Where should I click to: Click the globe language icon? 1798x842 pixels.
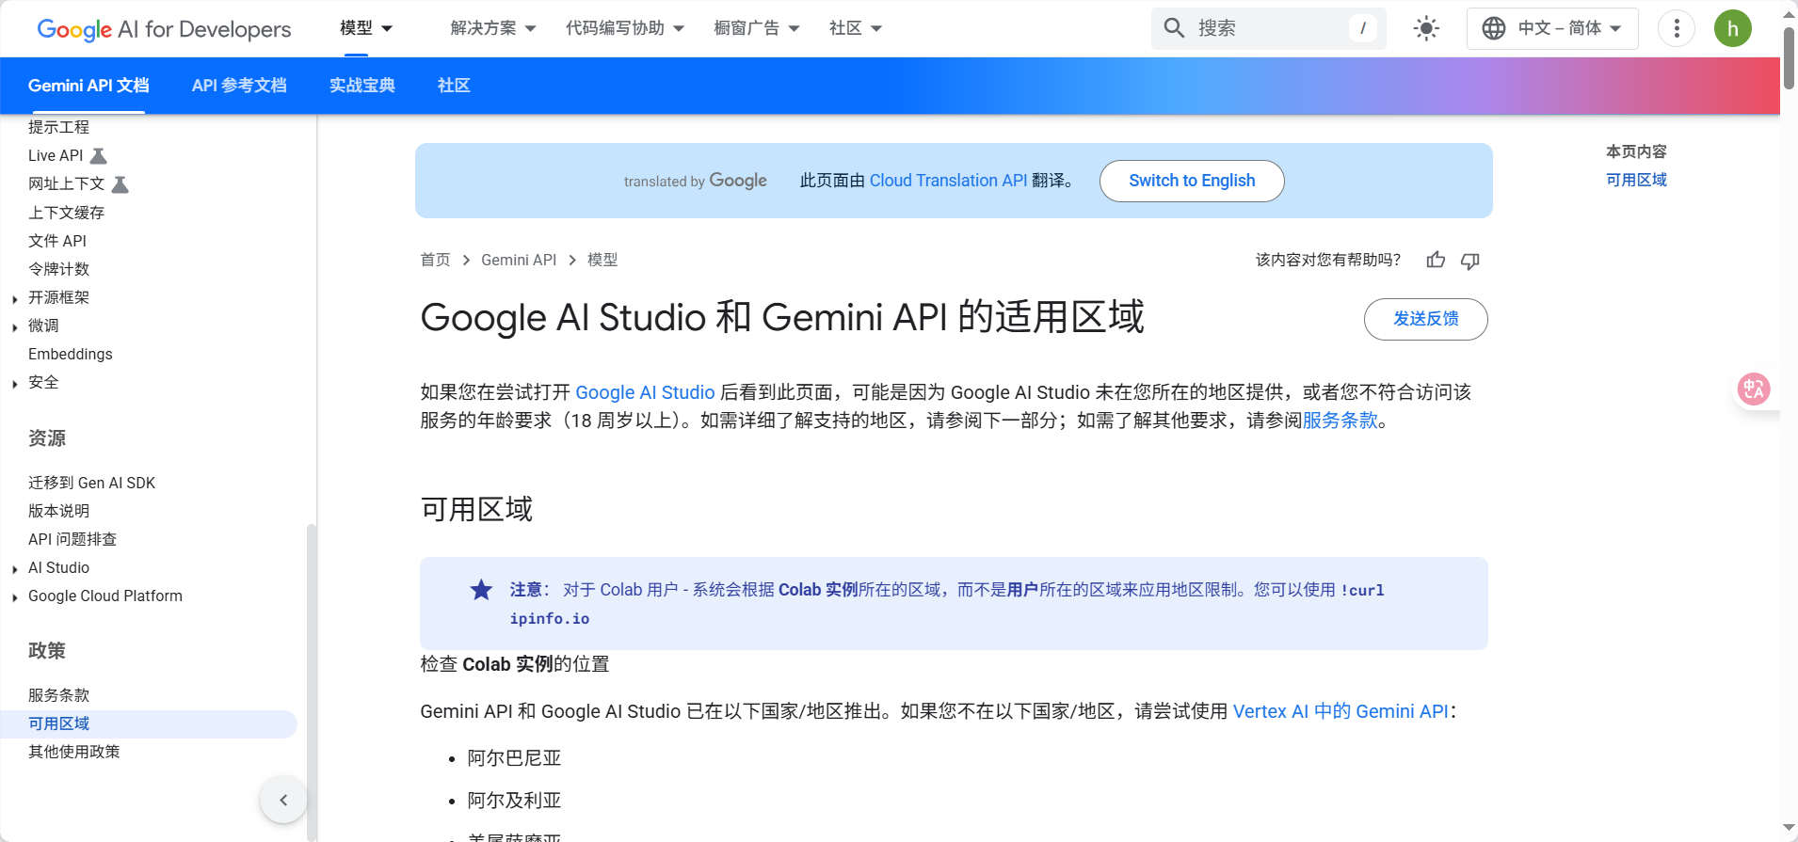1493,28
